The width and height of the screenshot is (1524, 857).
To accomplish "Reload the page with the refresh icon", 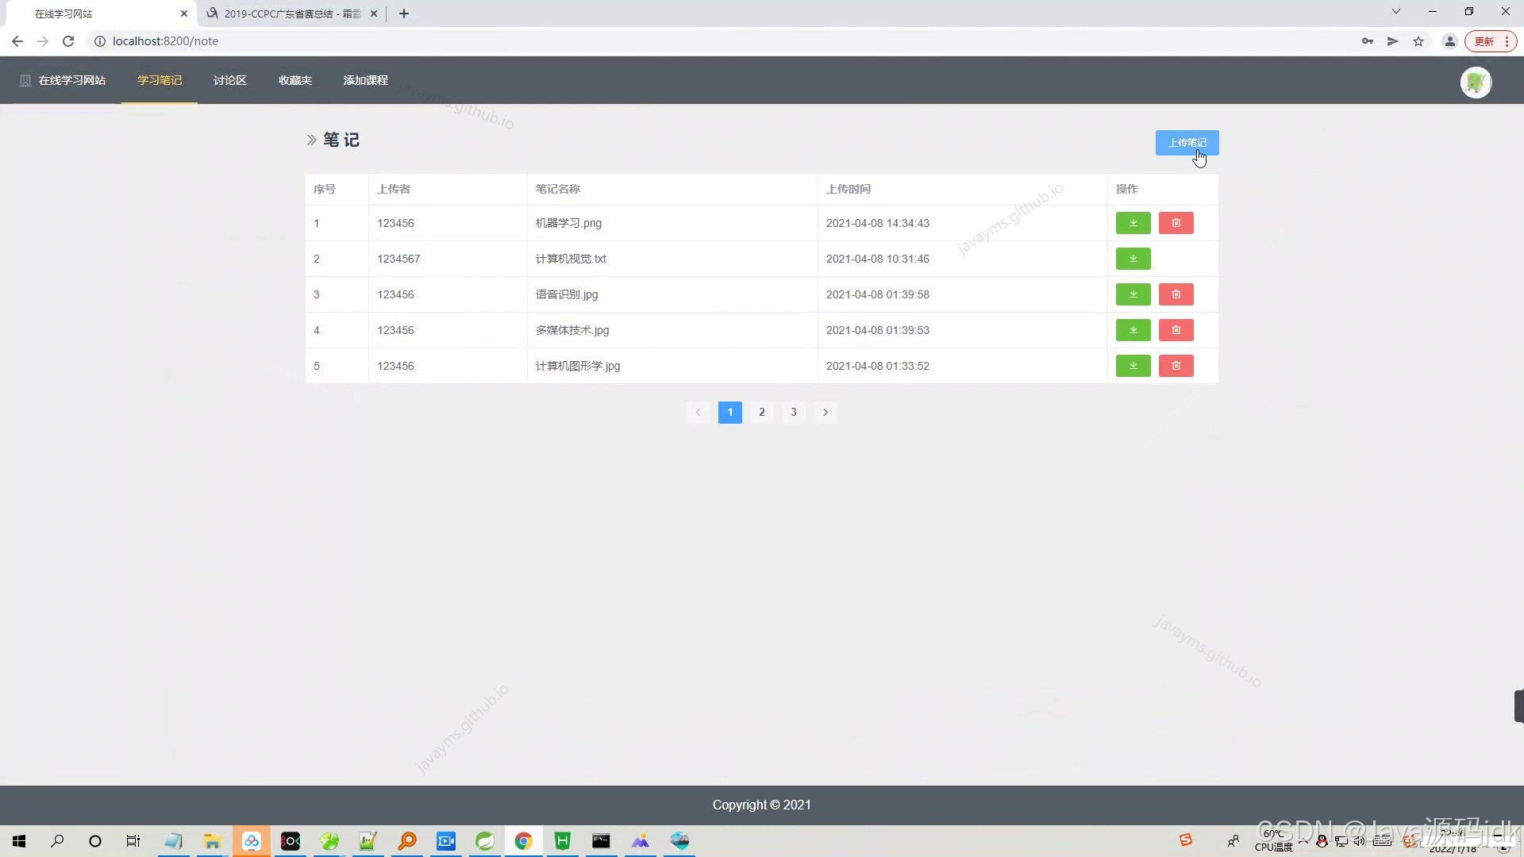I will point(68,41).
